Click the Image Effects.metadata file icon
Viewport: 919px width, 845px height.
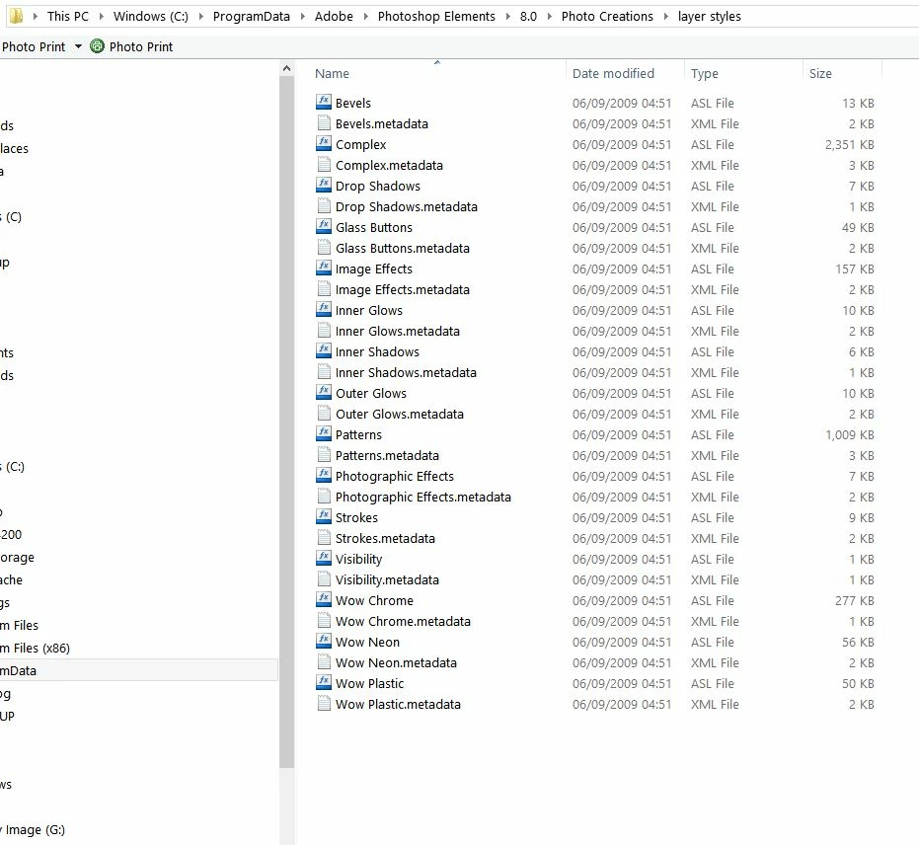(324, 289)
